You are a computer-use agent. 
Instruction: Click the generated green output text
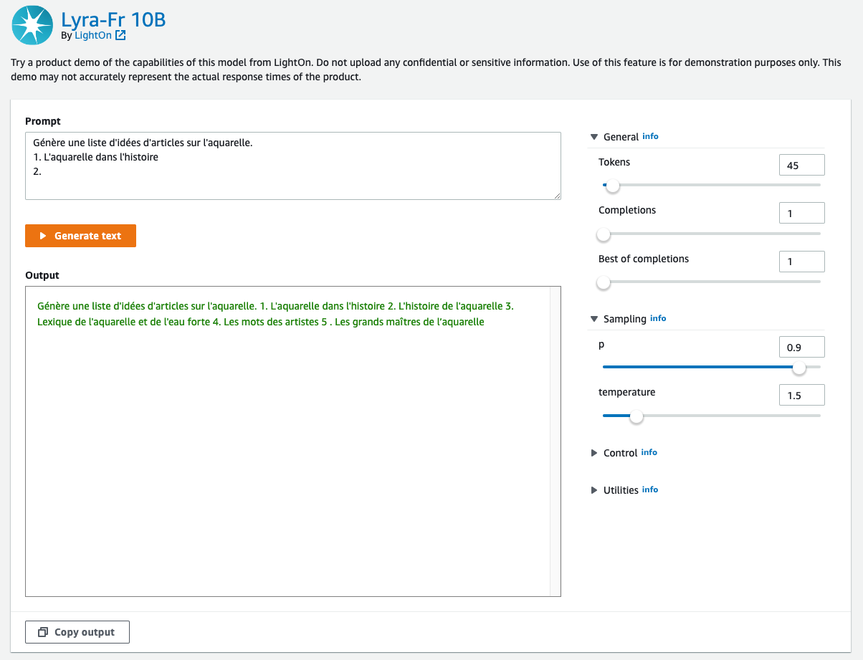tap(275, 314)
